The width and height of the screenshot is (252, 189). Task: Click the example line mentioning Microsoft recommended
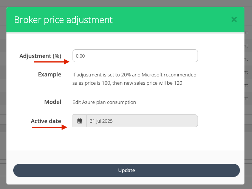coord(134,75)
